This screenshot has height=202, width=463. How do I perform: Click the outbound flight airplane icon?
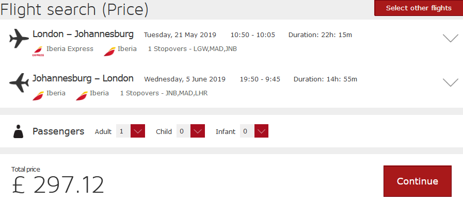point(19,38)
